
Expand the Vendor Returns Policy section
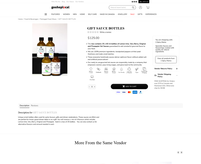click(177, 69)
